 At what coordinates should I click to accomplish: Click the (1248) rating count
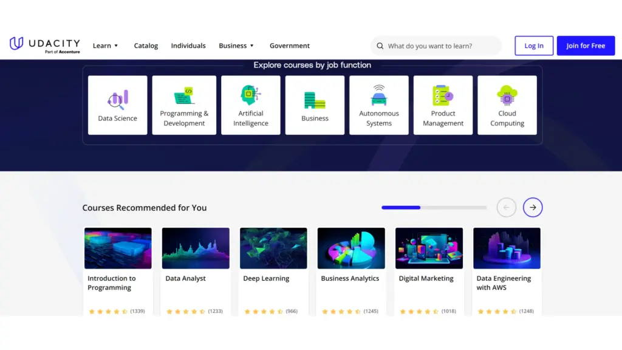tap(526, 311)
